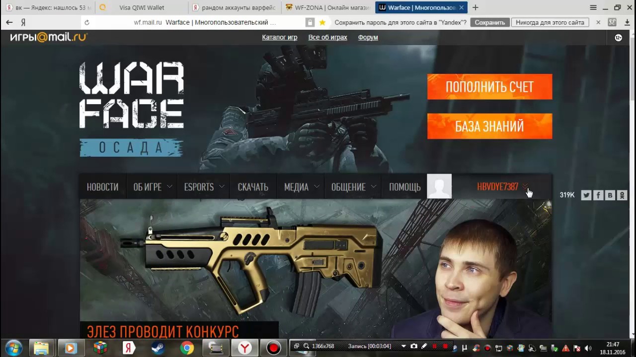Open the Каталог игр link
The image size is (636, 357).
(x=280, y=38)
